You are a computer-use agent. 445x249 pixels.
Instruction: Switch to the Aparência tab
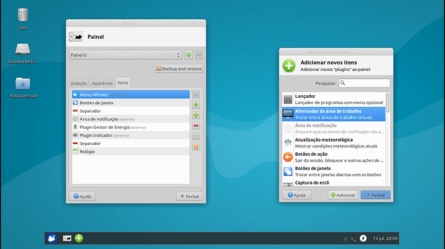tap(102, 83)
